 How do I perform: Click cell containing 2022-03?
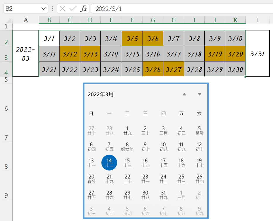click(x=26, y=54)
